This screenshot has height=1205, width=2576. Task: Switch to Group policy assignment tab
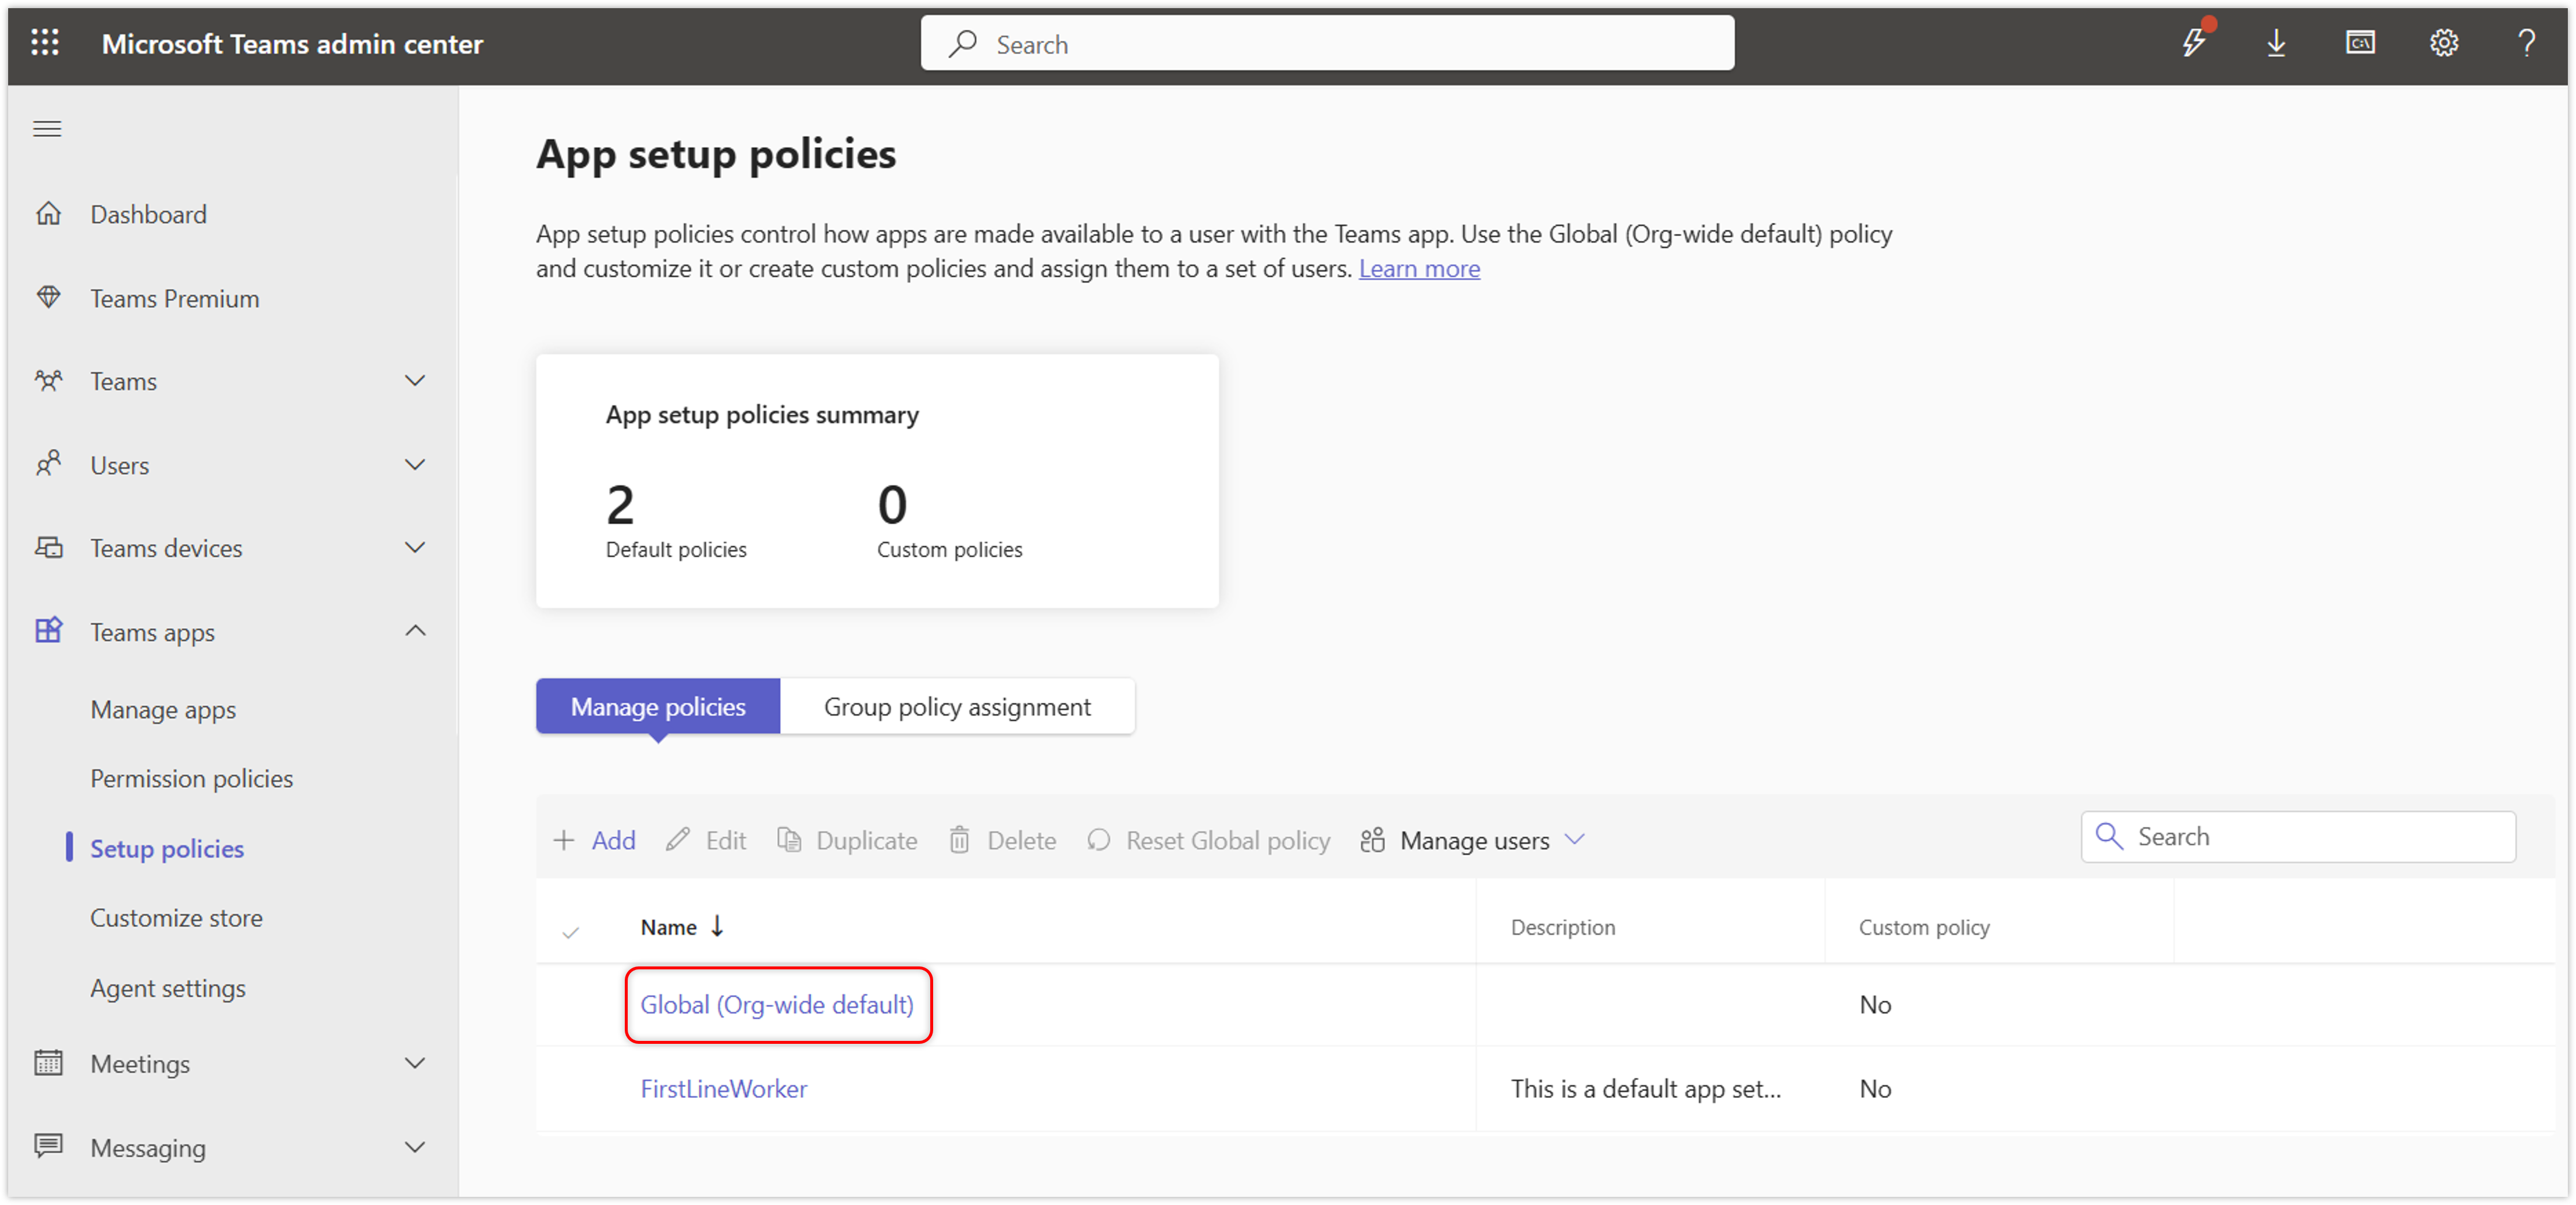click(x=956, y=706)
